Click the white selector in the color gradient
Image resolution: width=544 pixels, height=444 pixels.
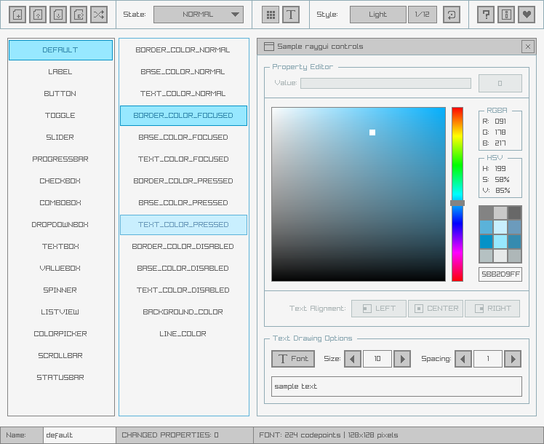(x=372, y=132)
